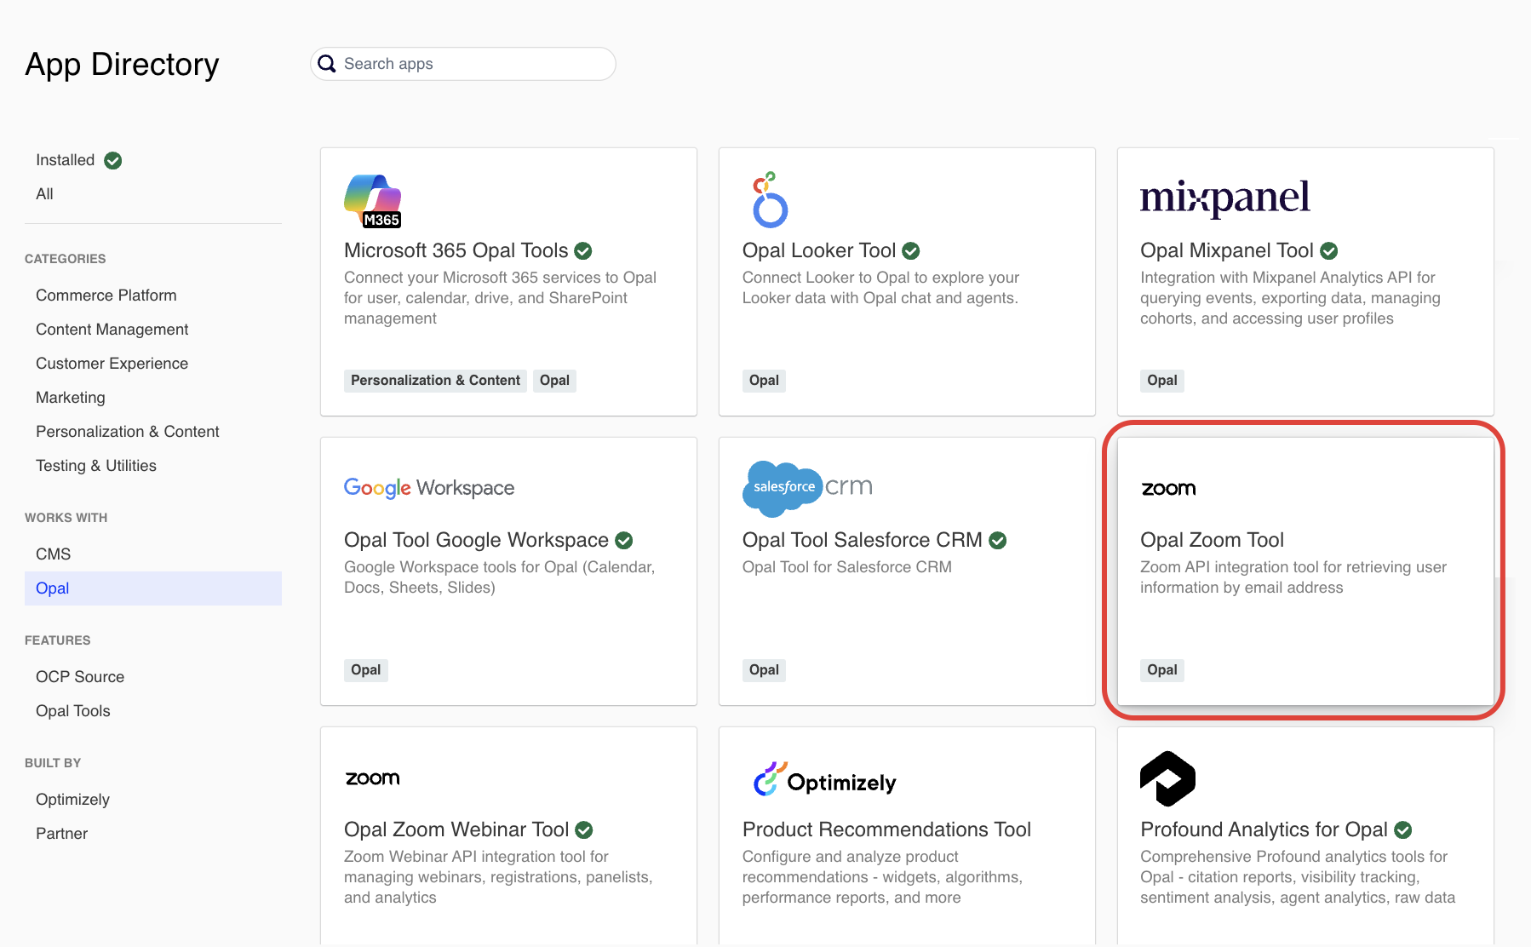The image size is (1531, 947).
Task: Open Opal Looker Tool title
Action: [819, 250]
